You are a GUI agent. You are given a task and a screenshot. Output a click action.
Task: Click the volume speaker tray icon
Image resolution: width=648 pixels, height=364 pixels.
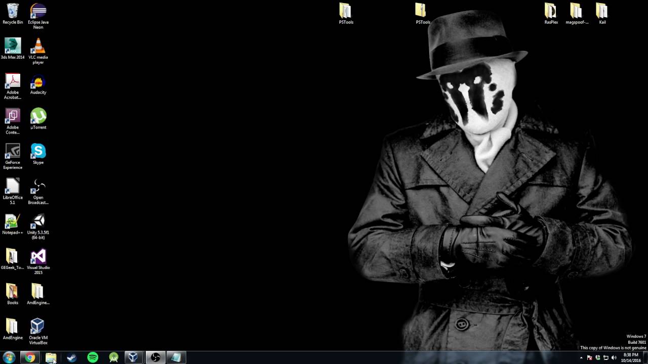pos(614,358)
